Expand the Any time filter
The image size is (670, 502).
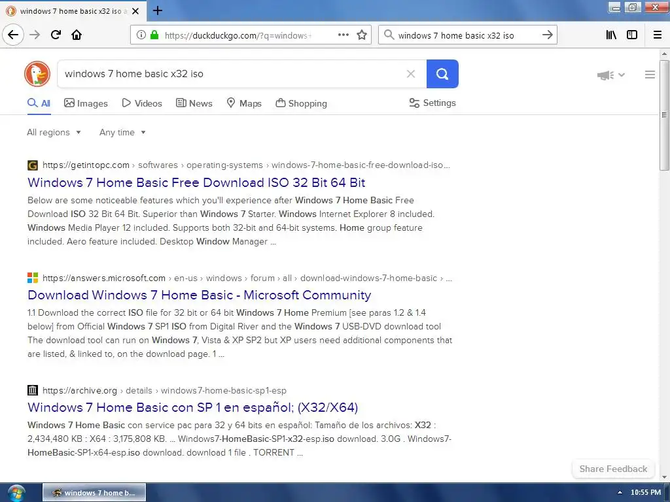pyautogui.click(x=122, y=132)
